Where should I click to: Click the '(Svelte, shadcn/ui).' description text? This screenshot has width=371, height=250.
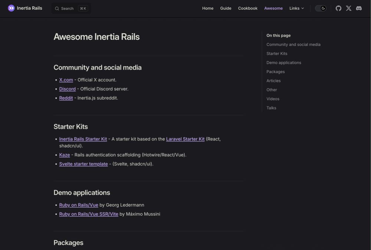[x=133, y=164]
